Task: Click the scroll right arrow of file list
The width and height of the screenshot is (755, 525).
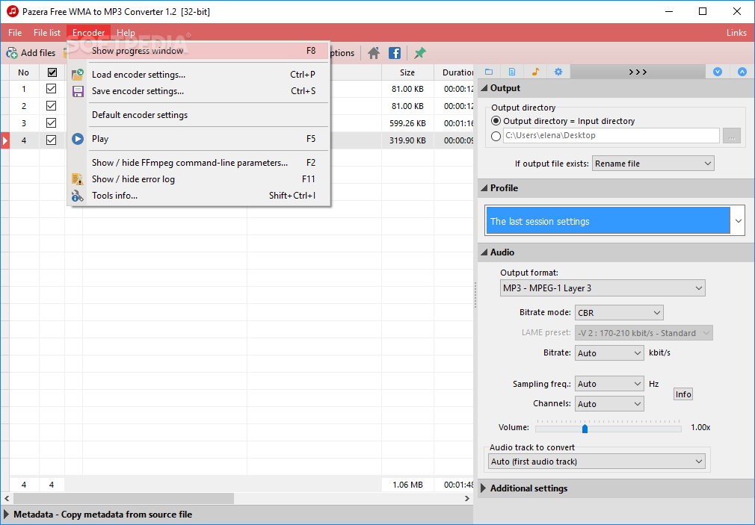Action: (x=466, y=499)
